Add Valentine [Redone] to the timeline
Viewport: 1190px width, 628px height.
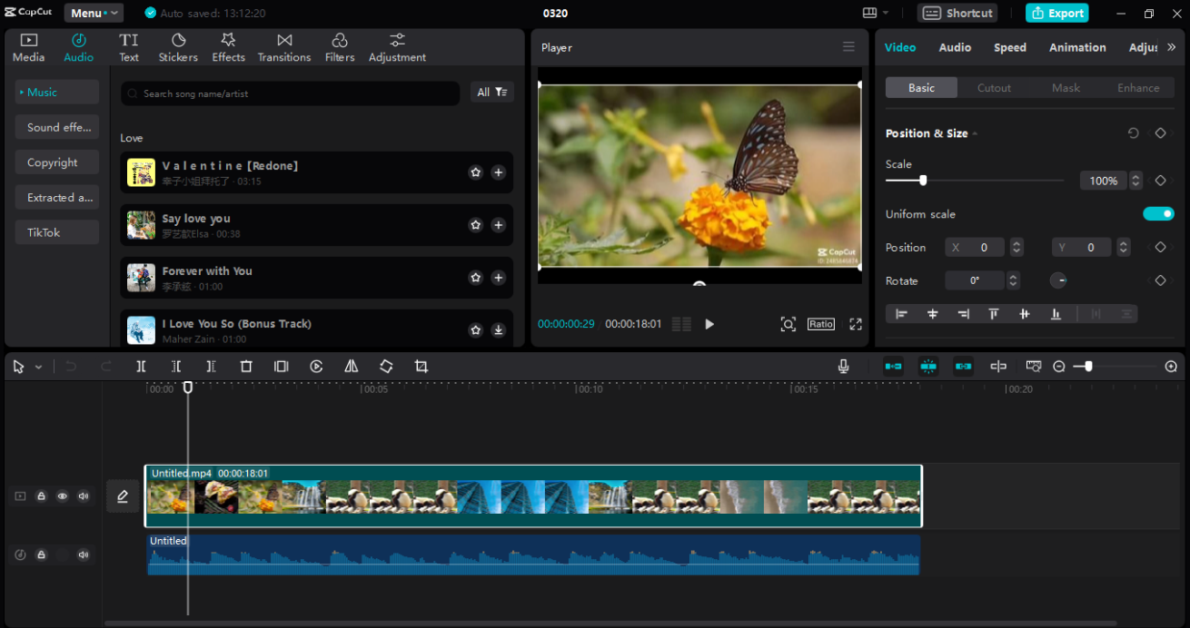[498, 172]
